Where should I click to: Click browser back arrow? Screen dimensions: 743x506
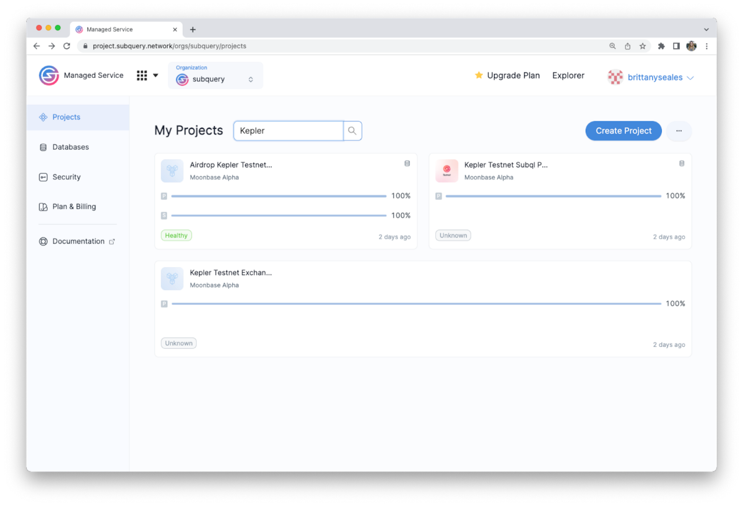37,46
